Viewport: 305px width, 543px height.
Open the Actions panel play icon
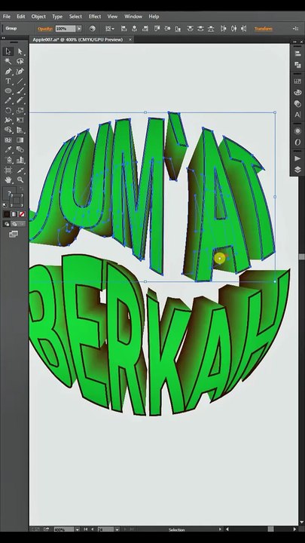(x=297, y=158)
